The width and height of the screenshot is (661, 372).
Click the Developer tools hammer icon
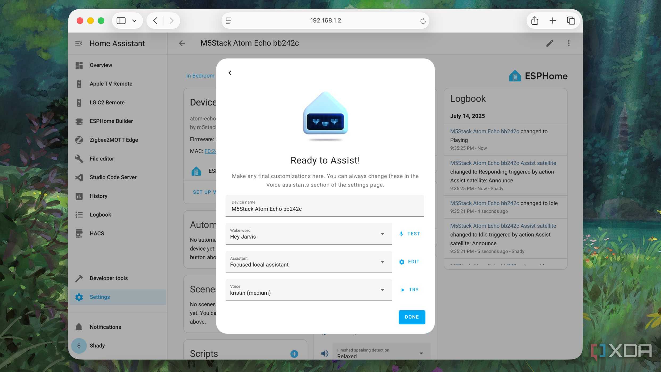79,278
